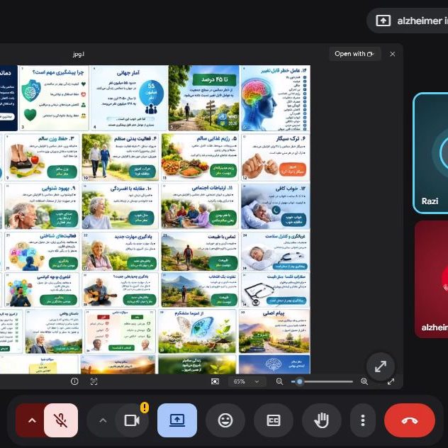
Task: Click the 'چرا پیشگیری مهم است؟' slide
Action: [54, 98]
